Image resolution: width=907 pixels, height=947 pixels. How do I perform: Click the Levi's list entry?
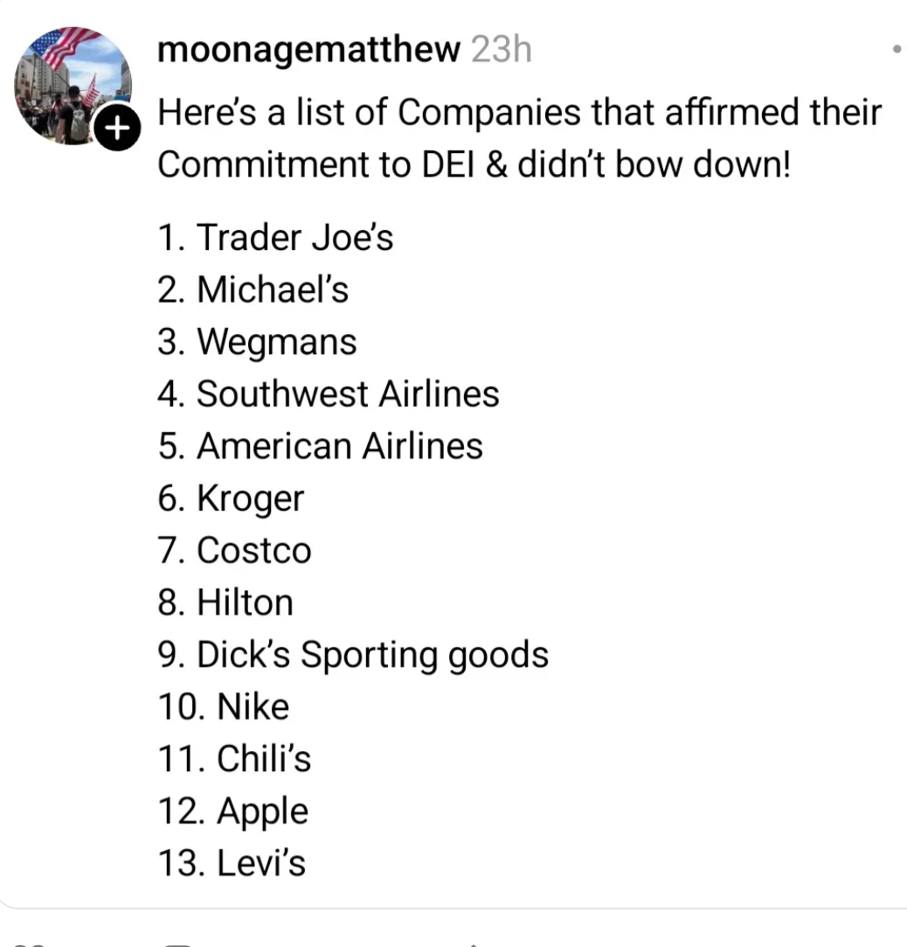(x=232, y=863)
